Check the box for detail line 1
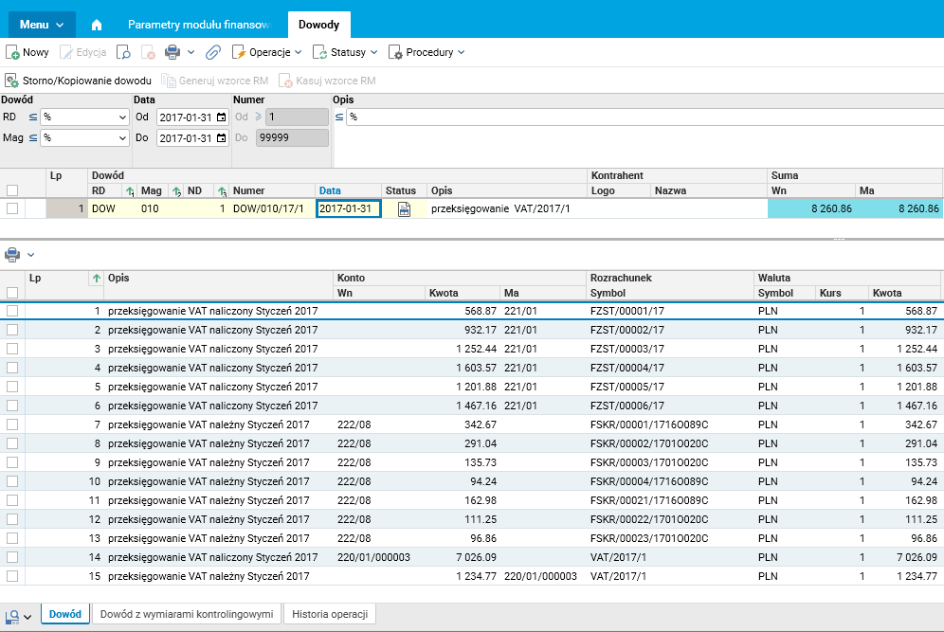 click(x=12, y=311)
